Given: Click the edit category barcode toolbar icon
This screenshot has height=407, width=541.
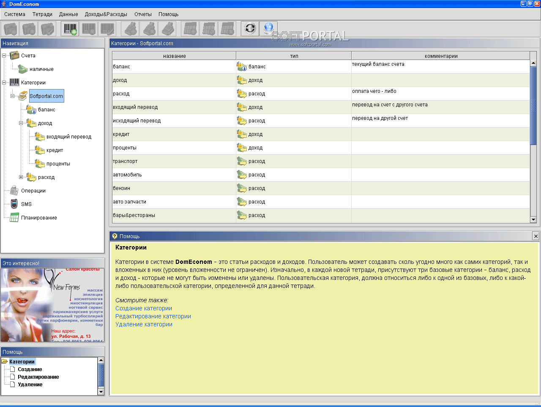Looking at the screenshot, I should 107,29.
